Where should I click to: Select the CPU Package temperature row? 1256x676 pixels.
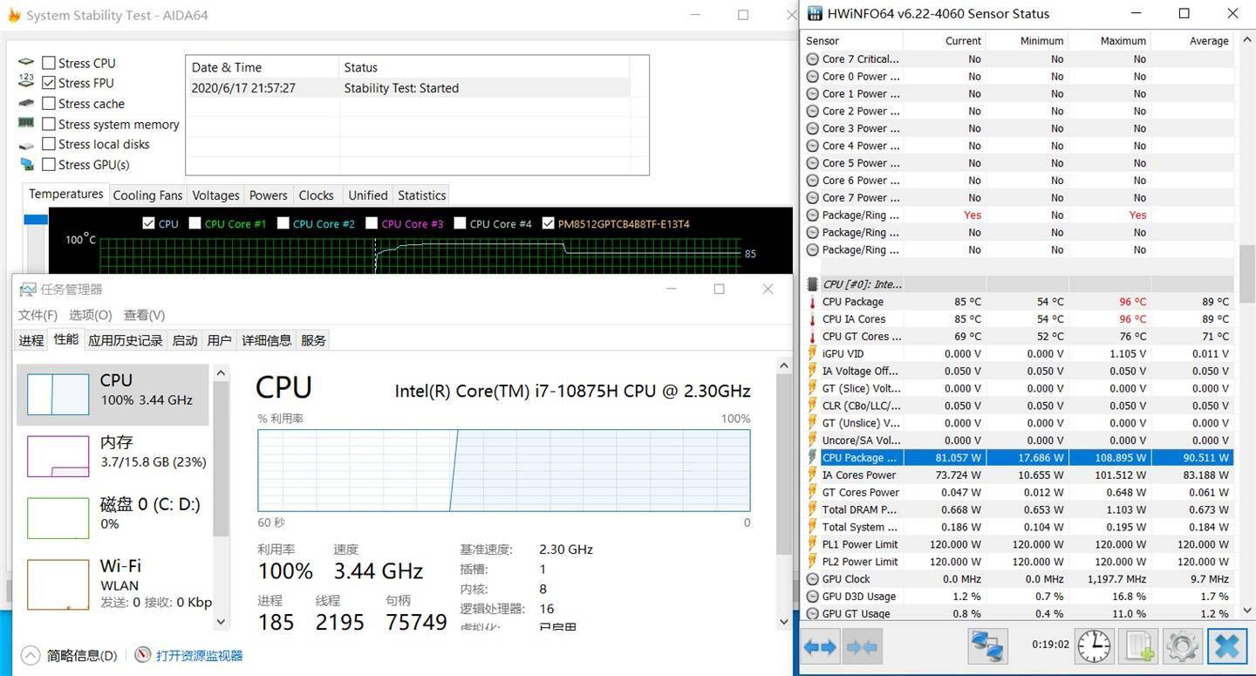pyautogui.click(x=1018, y=302)
